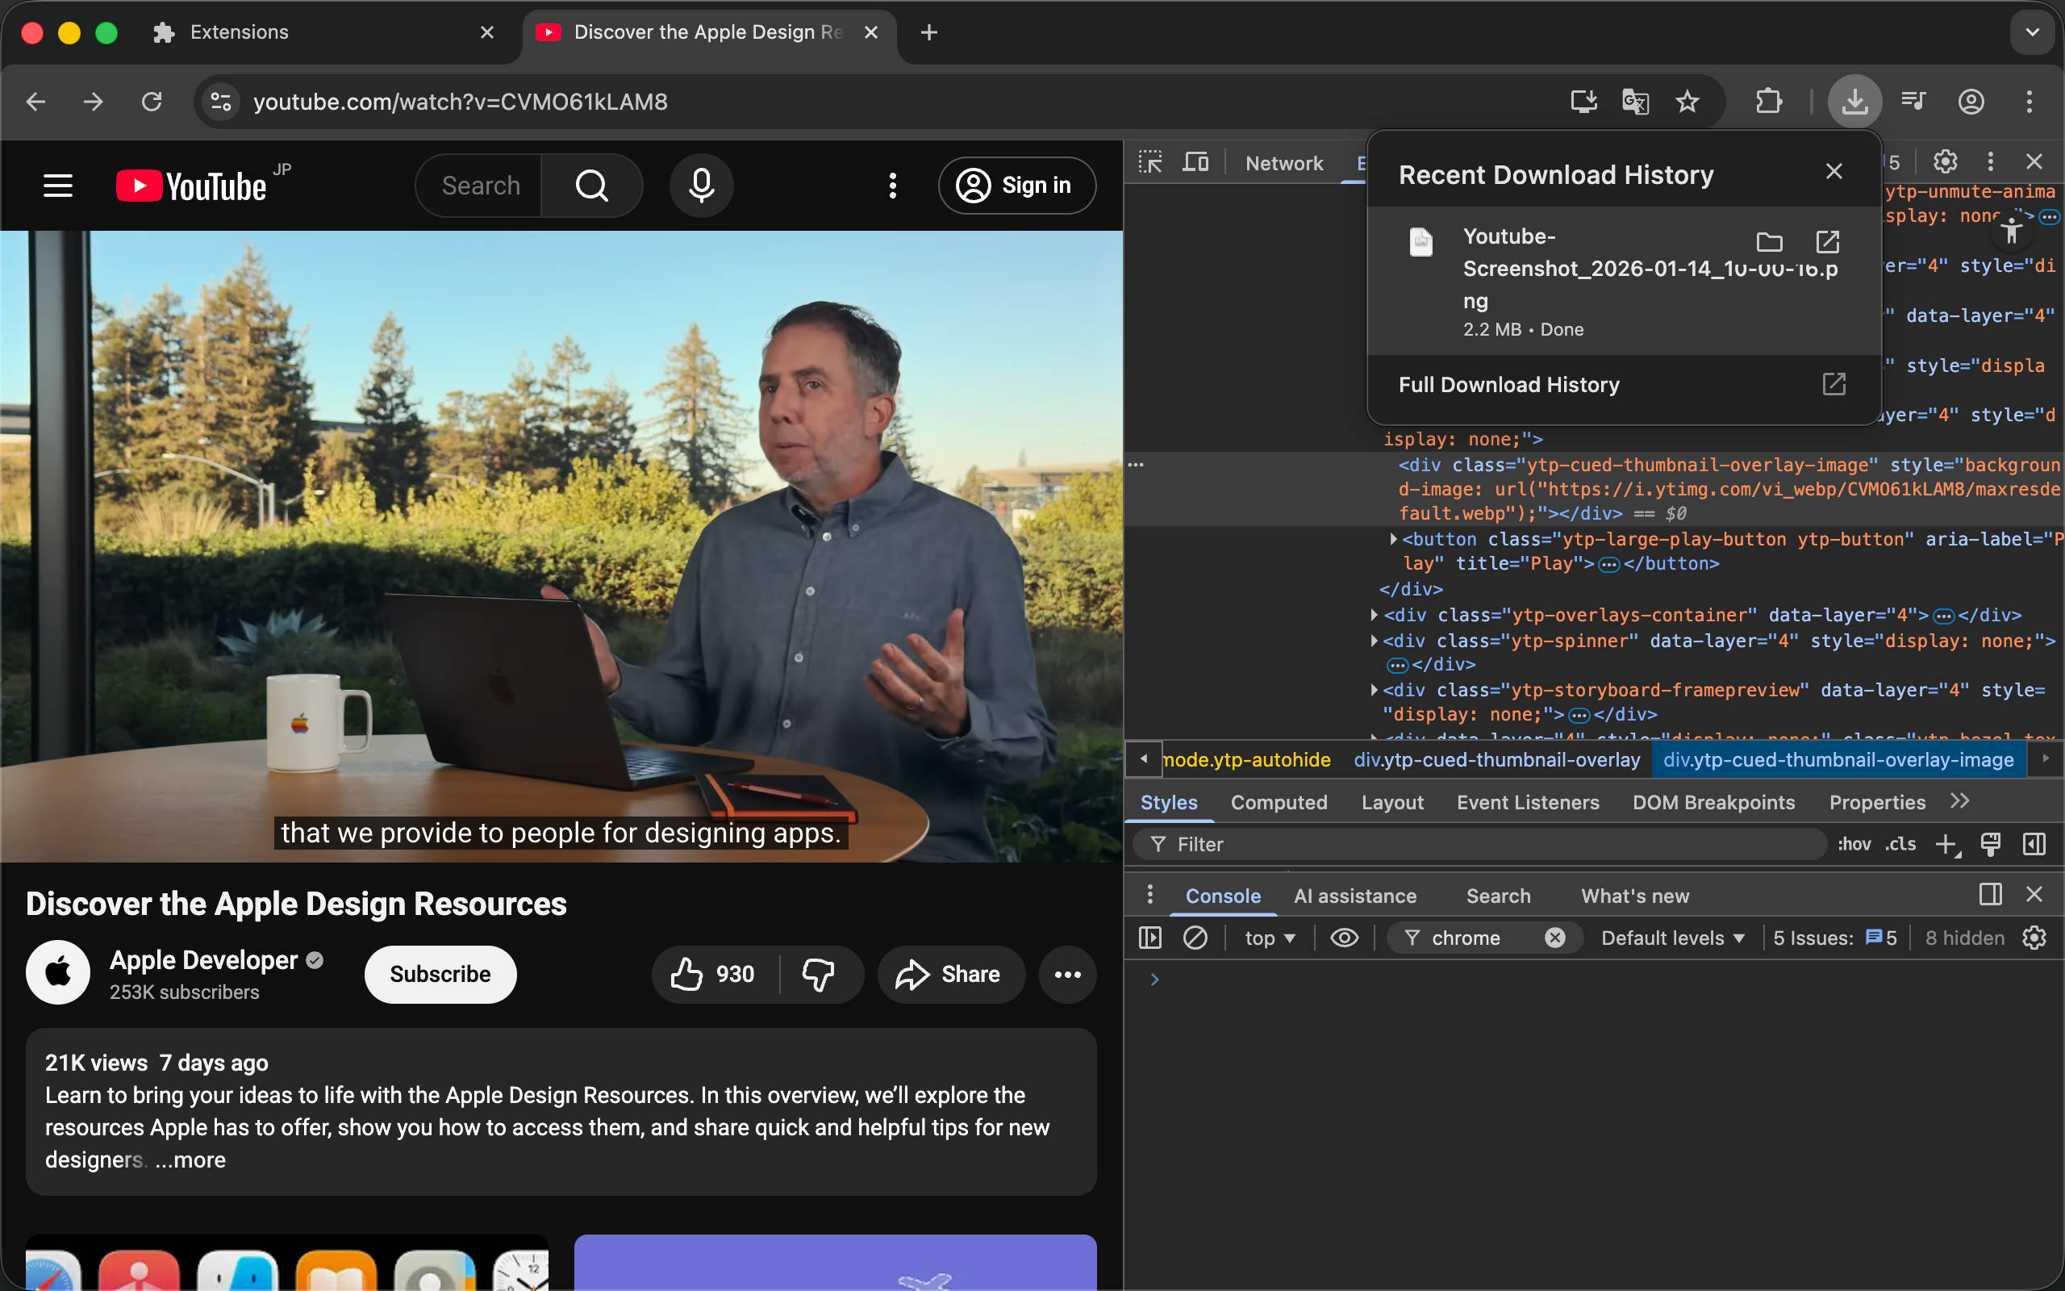
Task: Show the downloaded screenshot in folder
Action: 1769,243
